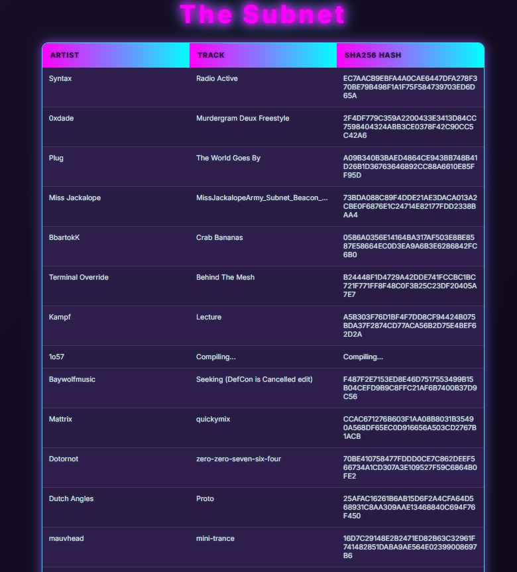The height and width of the screenshot is (572, 517).
Task: Click hash starting with 2F4DF779C359A220
Action: point(410,127)
